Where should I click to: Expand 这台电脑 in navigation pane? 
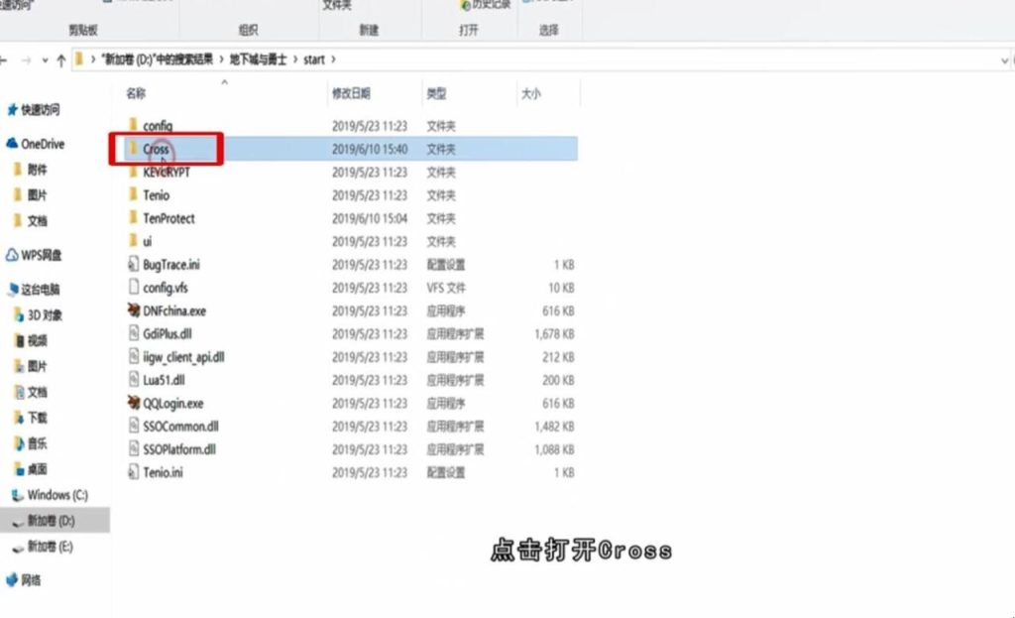[x=40, y=290]
